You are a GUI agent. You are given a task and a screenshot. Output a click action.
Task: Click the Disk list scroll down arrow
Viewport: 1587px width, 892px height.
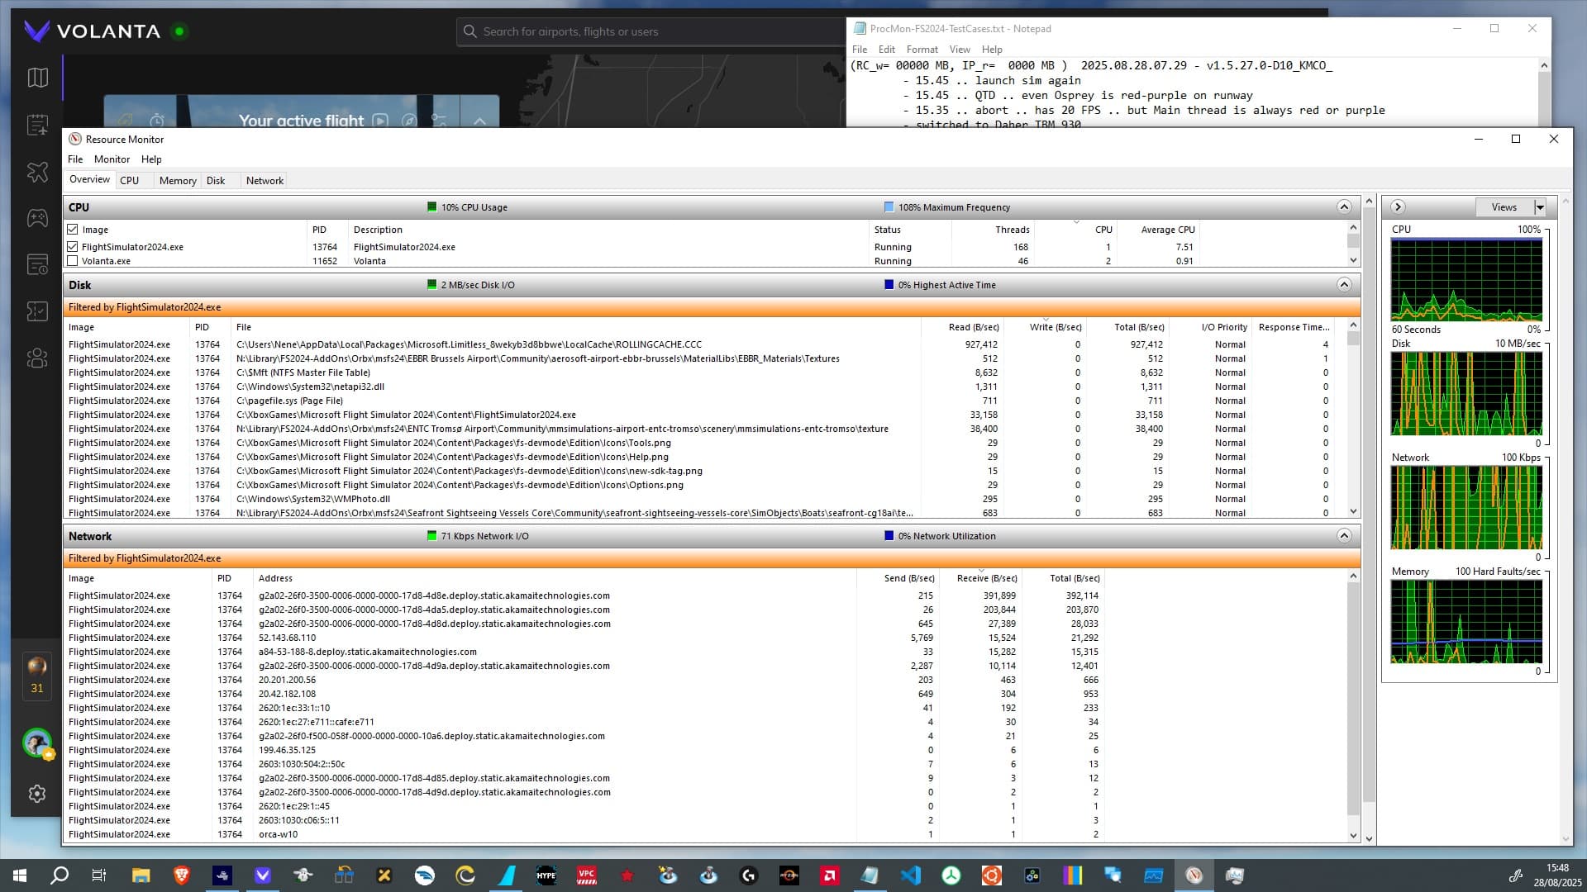point(1353,511)
